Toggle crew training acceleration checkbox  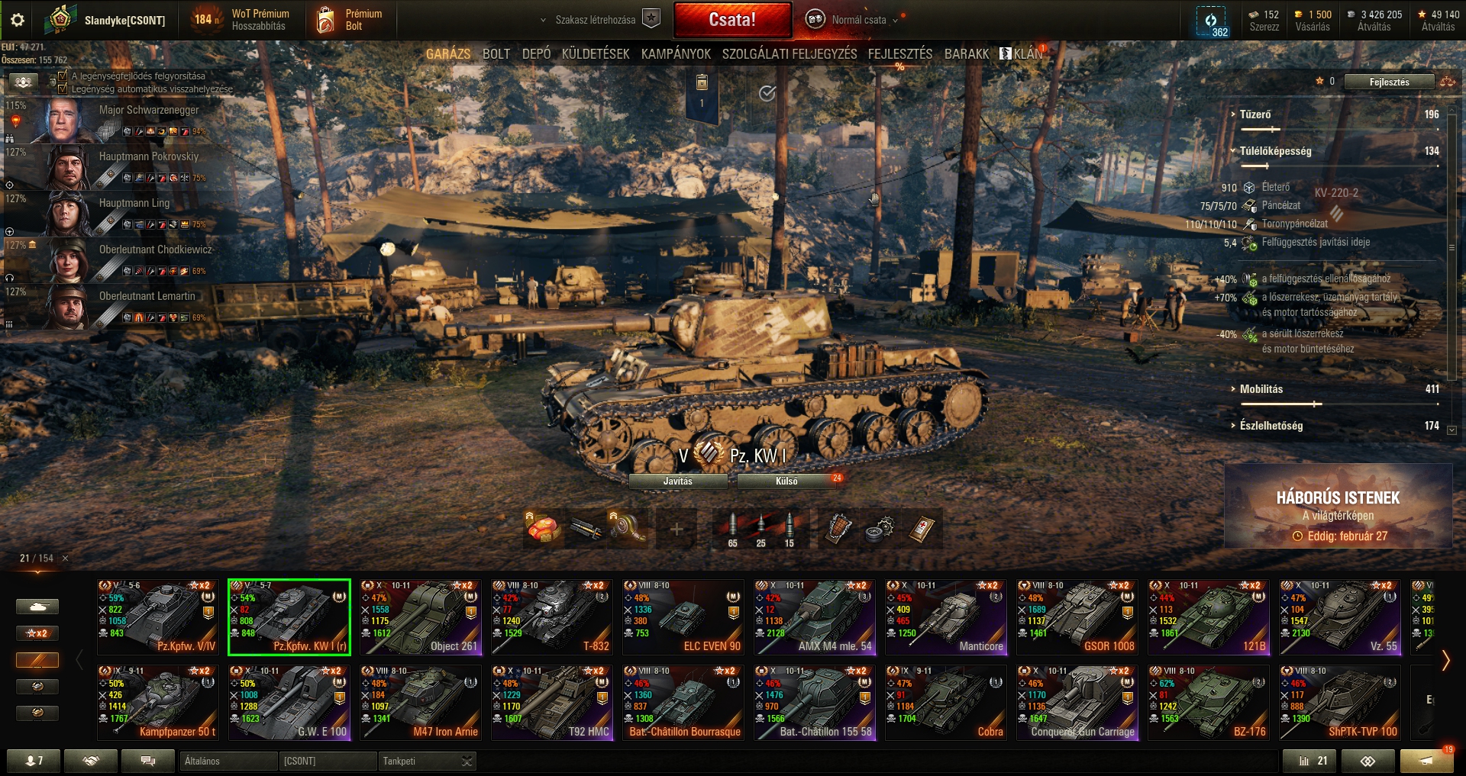point(63,76)
